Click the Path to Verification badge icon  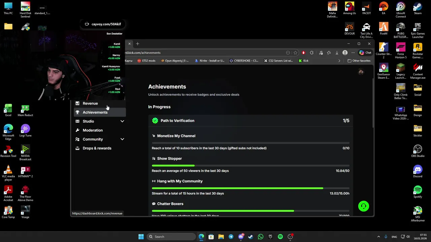tap(155, 121)
